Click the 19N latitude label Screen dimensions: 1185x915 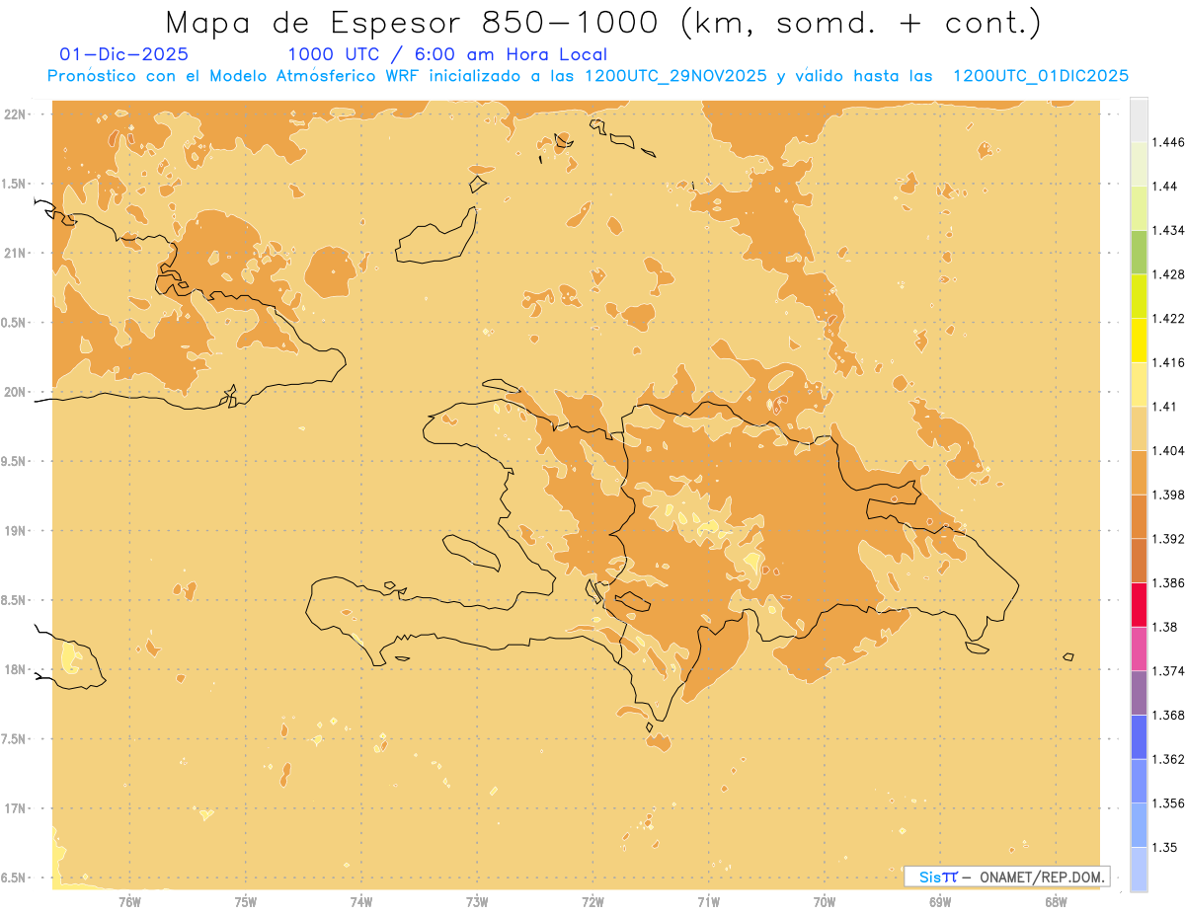pyautogui.click(x=15, y=531)
